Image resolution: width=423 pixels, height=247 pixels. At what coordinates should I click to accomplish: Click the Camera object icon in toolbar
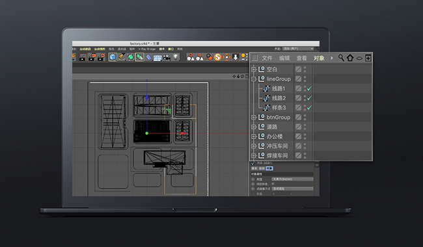click(x=167, y=57)
